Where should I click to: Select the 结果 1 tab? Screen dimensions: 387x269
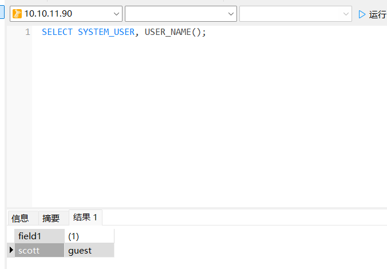point(85,217)
